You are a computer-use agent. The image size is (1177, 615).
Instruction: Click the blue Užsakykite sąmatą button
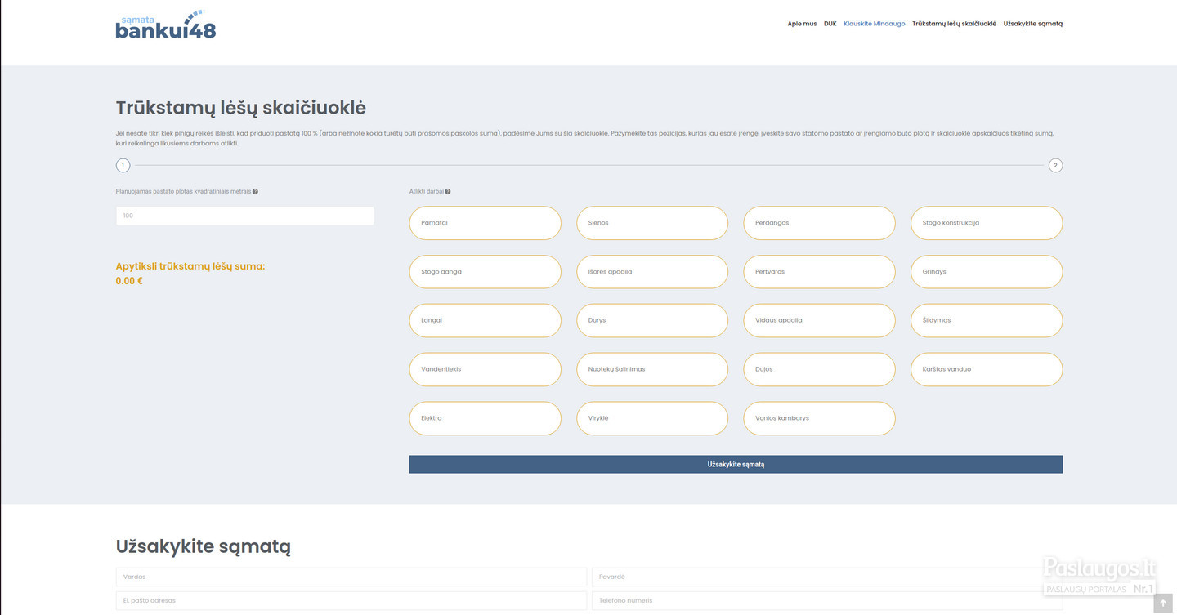coord(736,464)
